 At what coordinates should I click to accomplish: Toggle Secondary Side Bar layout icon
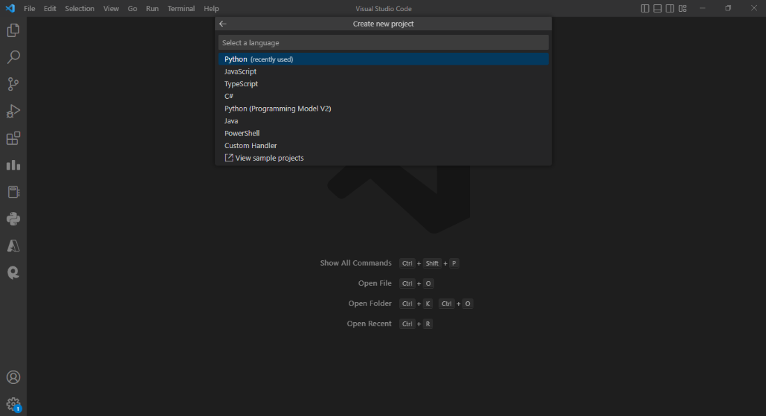pos(670,8)
